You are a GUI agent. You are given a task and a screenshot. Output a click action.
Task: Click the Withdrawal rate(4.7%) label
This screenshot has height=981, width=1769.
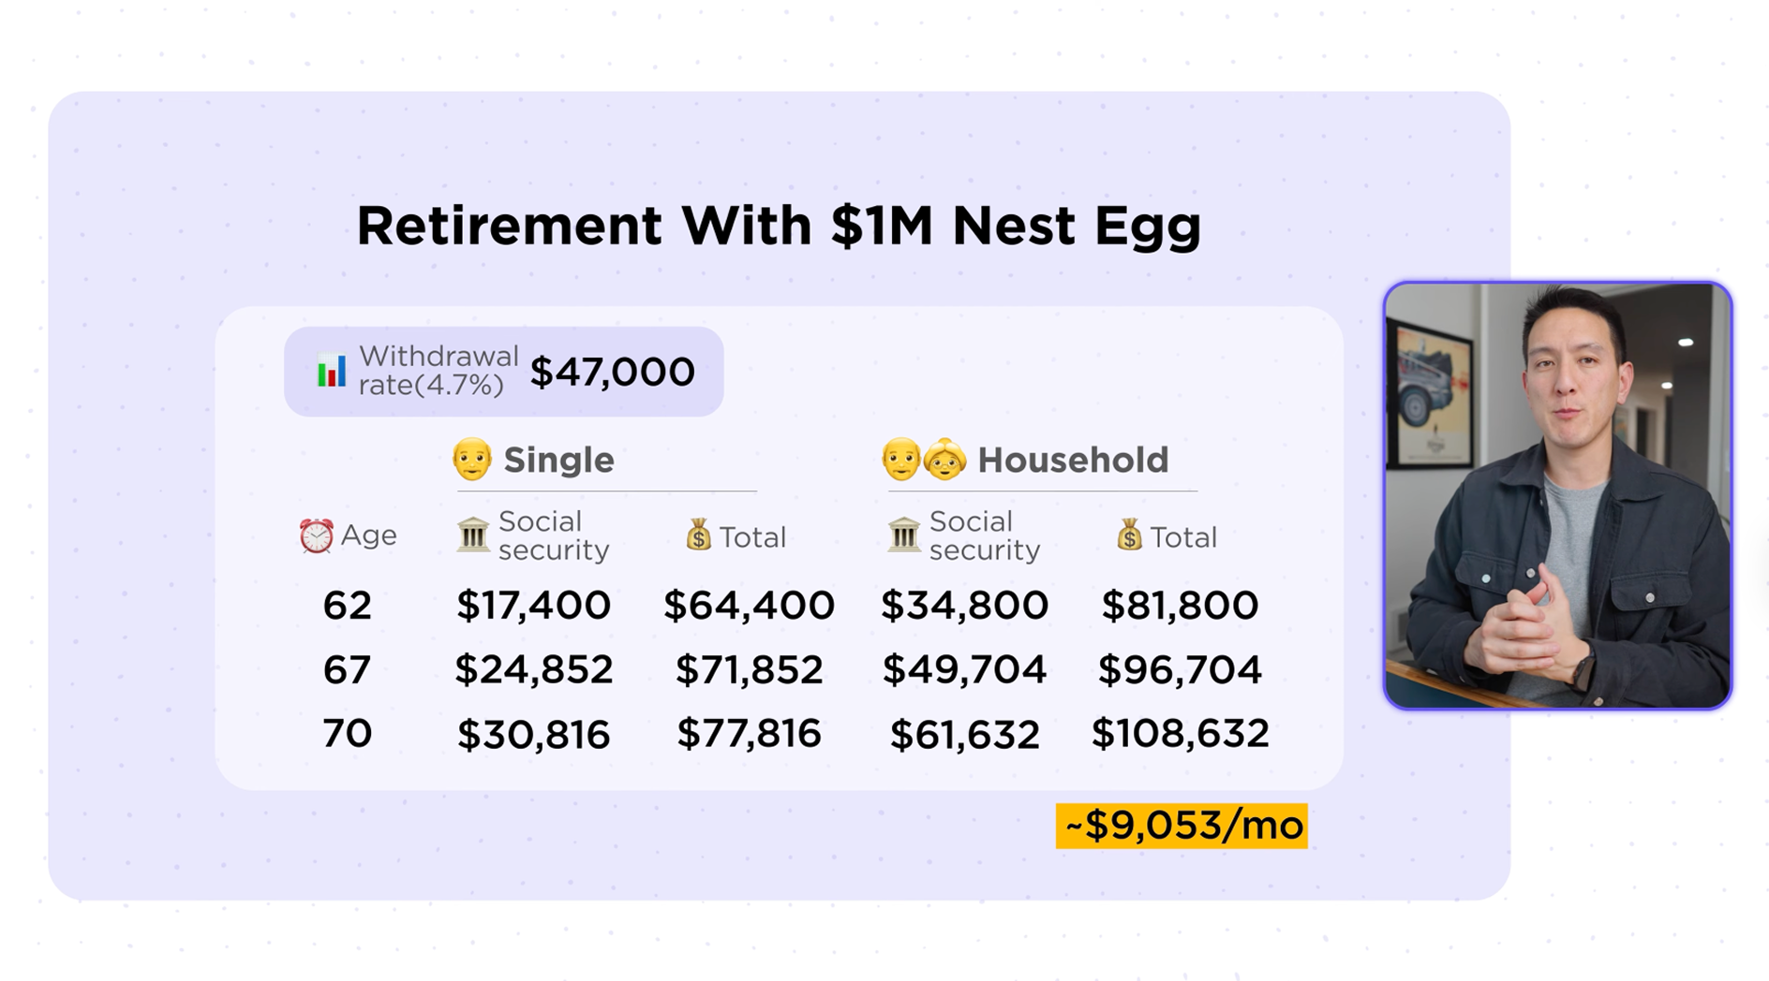tap(439, 371)
